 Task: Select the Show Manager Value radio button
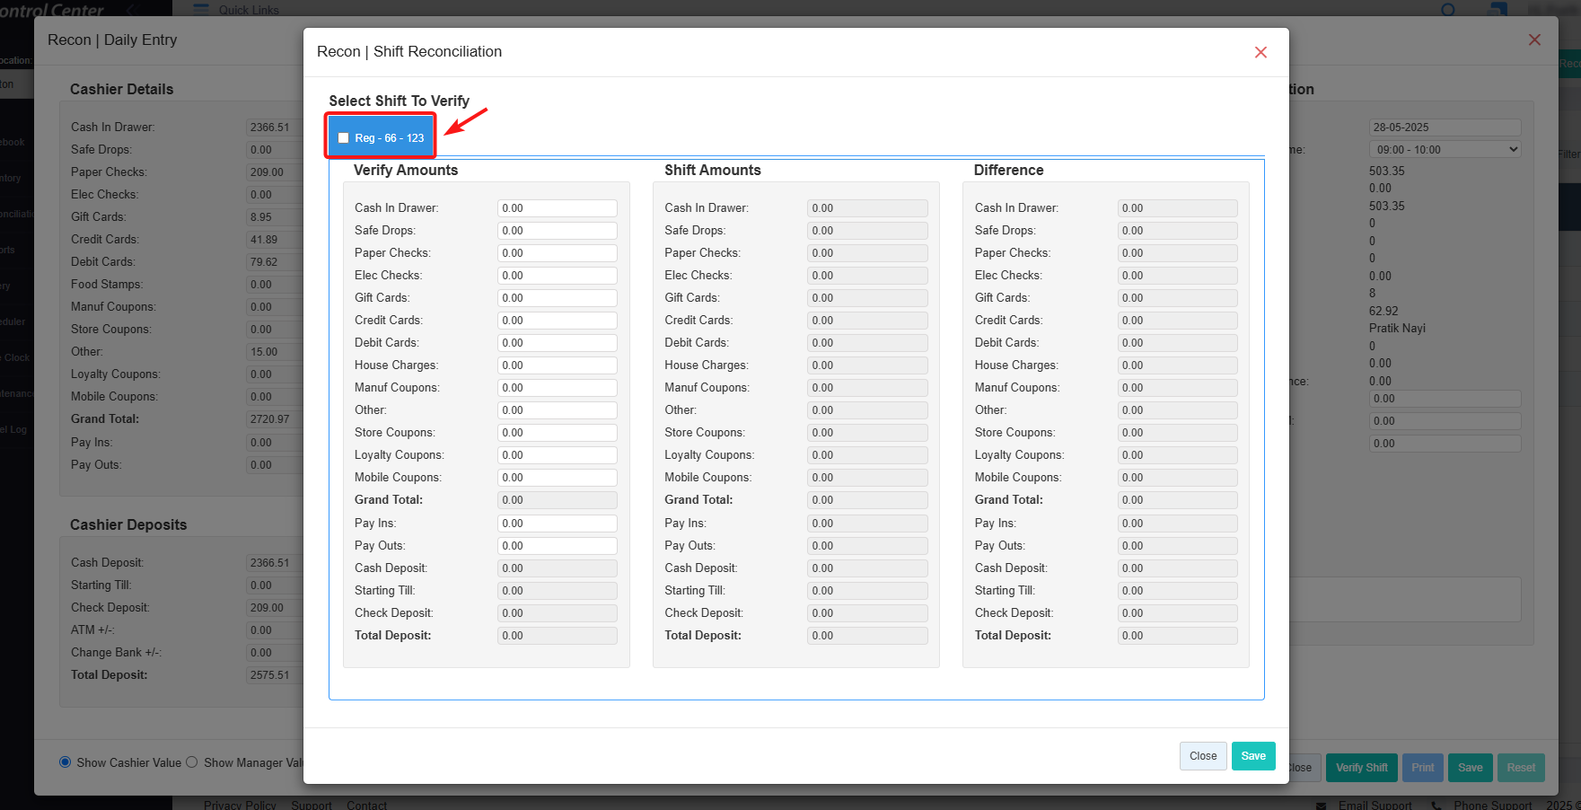[x=191, y=762]
